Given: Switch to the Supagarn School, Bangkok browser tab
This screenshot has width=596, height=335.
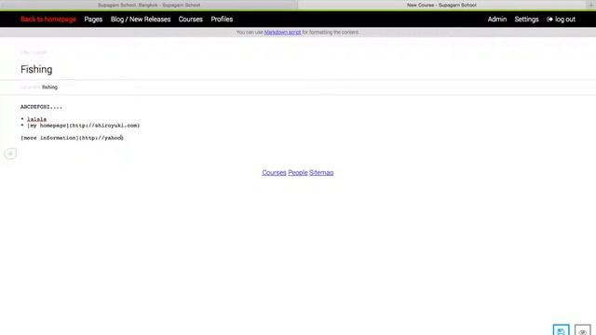Looking at the screenshot, I should pos(149,5).
